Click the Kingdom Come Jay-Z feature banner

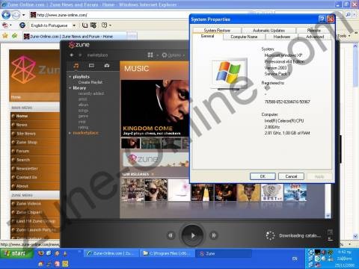[155, 108]
